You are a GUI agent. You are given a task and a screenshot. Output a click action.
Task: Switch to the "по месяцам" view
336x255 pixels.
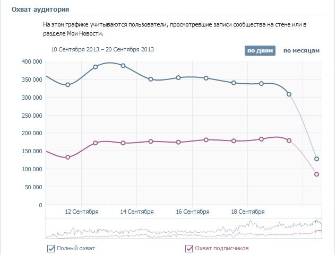[x=301, y=51]
